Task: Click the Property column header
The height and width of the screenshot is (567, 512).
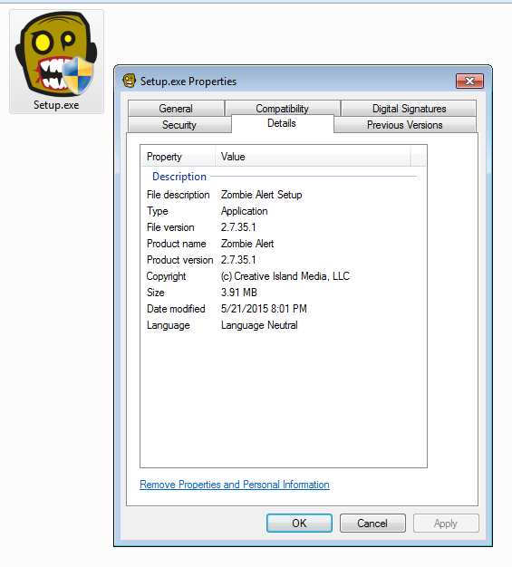Action: (x=178, y=157)
